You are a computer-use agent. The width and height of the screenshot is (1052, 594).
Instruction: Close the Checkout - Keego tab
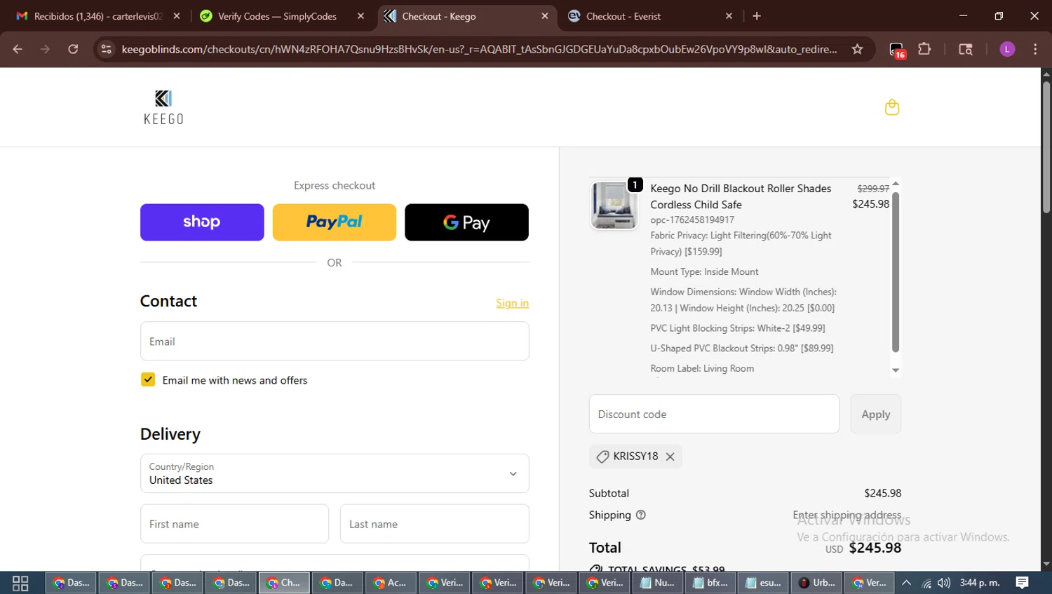click(545, 16)
